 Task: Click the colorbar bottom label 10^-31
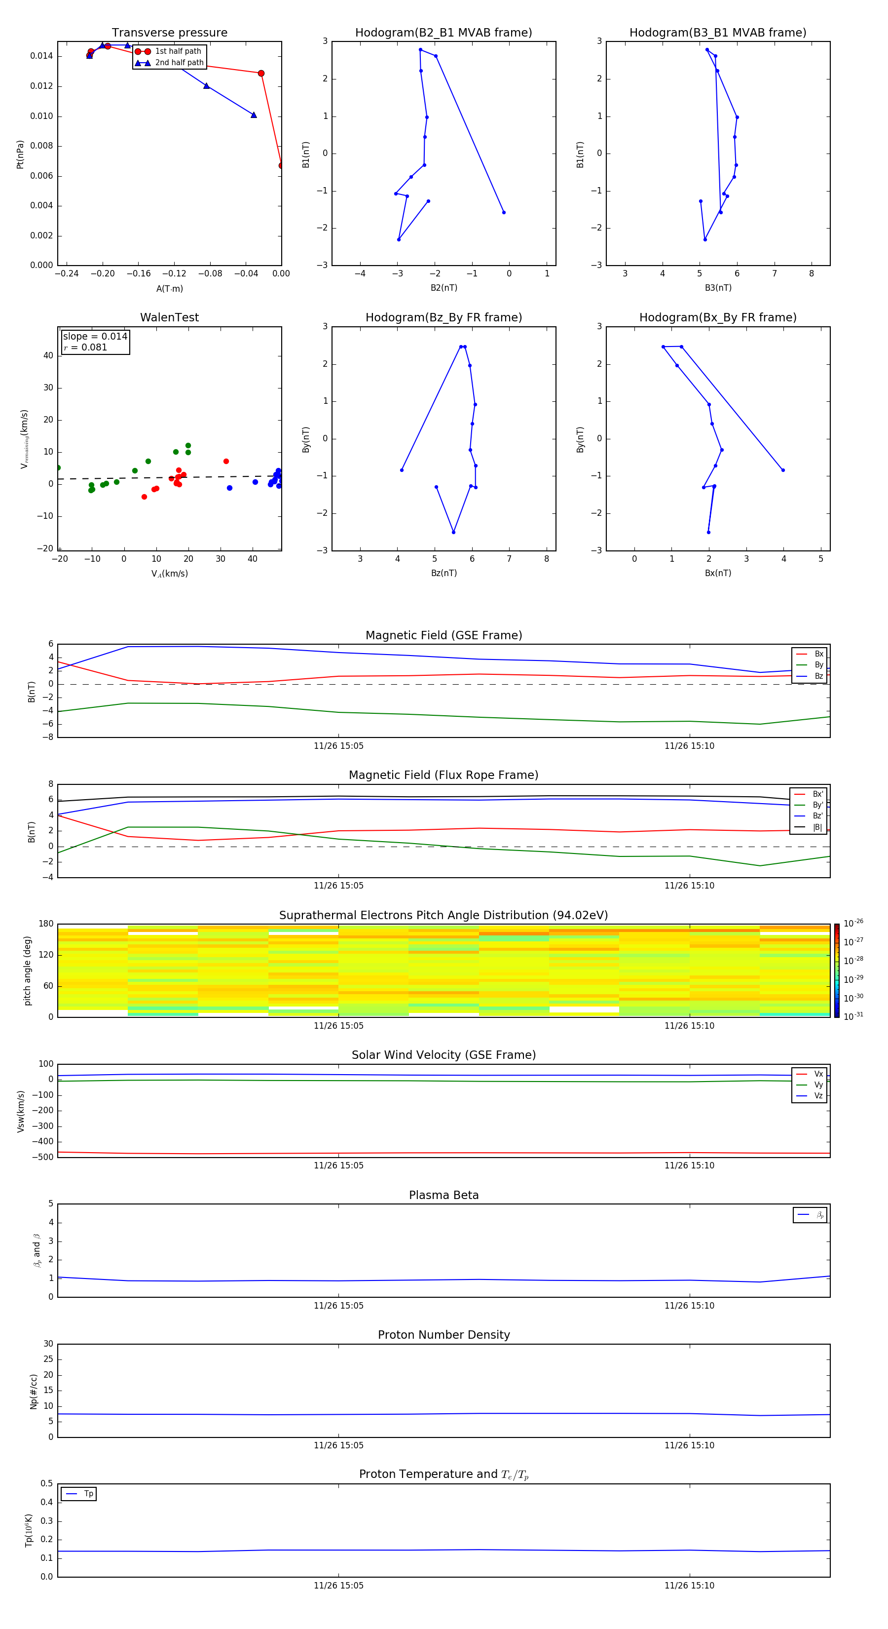point(853,1016)
